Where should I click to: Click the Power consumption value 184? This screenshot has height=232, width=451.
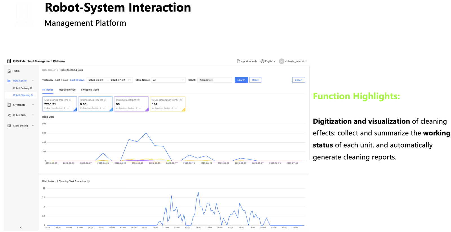tap(155, 104)
